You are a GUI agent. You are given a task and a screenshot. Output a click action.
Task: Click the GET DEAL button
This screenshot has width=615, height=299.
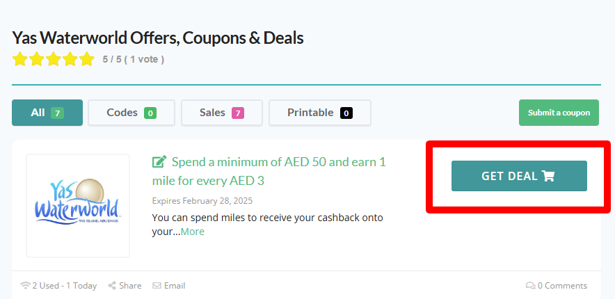coord(518,176)
